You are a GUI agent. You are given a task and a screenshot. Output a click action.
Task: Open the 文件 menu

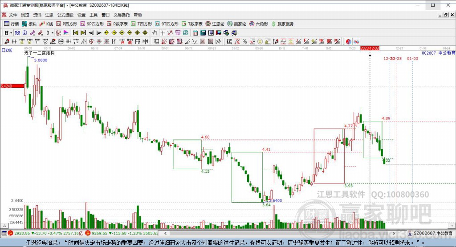pyautogui.click(x=13, y=15)
